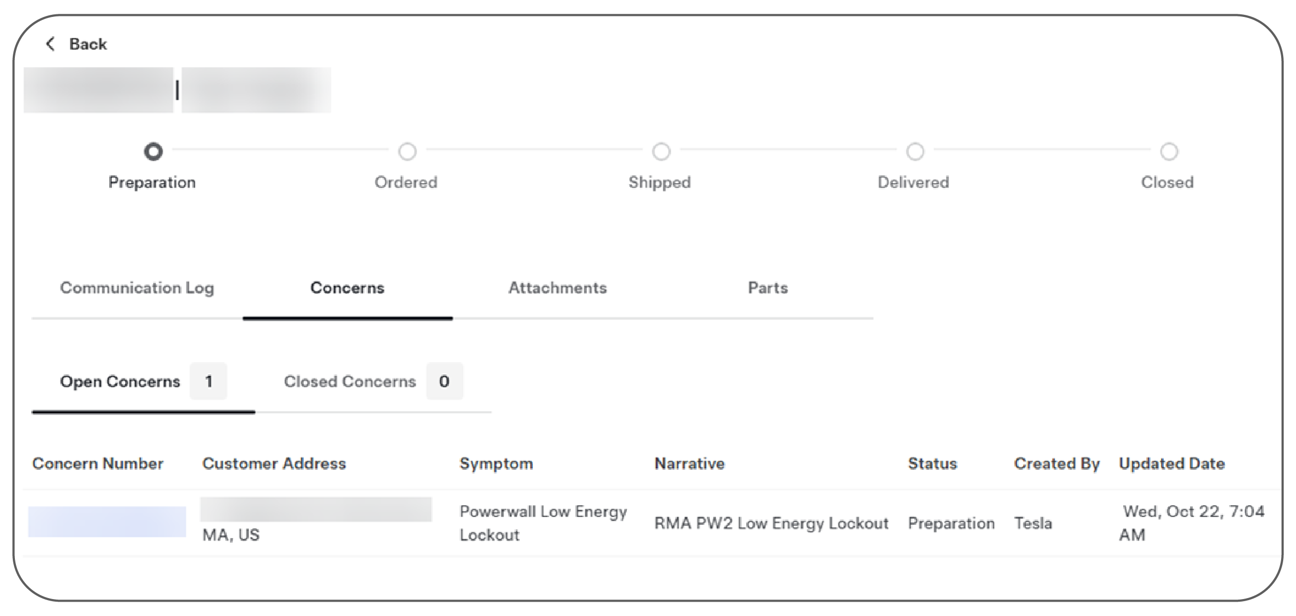The image size is (1296, 616).
Task: Open the Communication Log tab
Action: pyautogui.click(x=137, y=288)
